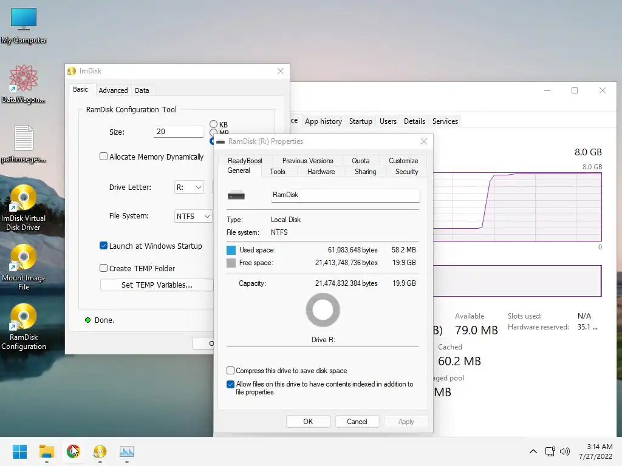622x466 pixels.
Task: Open Task Manager App history tab
Action: point(323,121)
